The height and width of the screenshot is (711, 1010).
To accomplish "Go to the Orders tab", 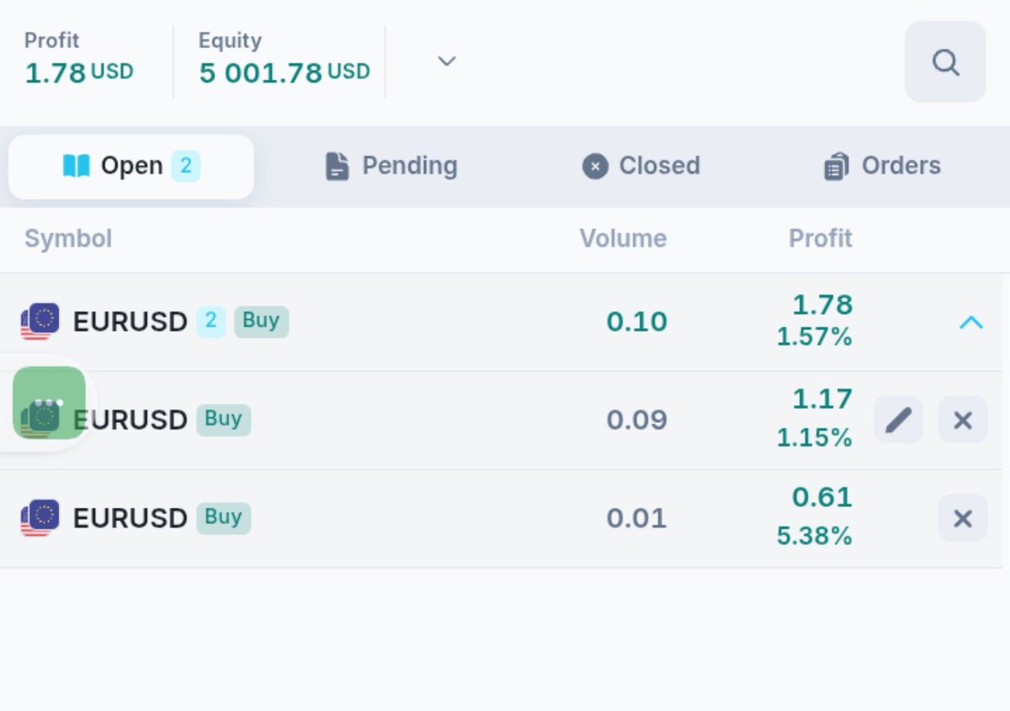I will coord(882,166).
